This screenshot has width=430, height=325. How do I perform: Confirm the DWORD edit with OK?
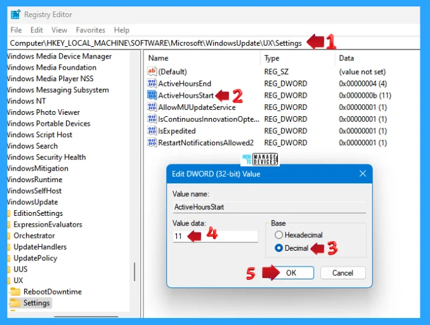point(290,273)
